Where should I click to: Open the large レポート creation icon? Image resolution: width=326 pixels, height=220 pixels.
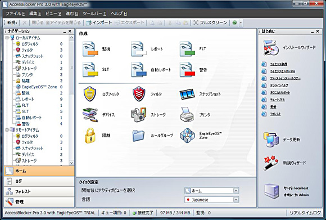(139, 49)
